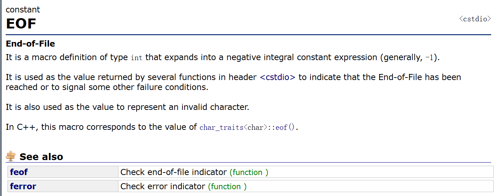Follow the inline <cstdio> header link
Image resolution: width=494 pixels, height=196 pixels.
click(x=277, y=77)
